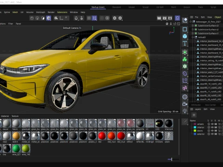223x167 pixels.
Task: Click the viewport rotate-camera icon
Action: pyautogui.click(x=175, y=24)
